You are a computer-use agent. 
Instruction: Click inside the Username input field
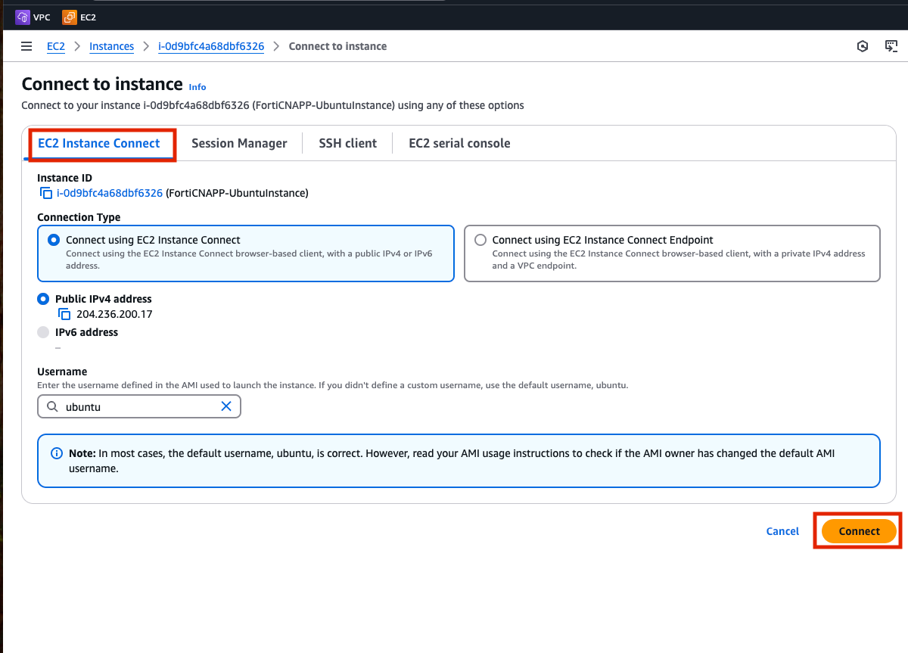[x=139, y=406]
